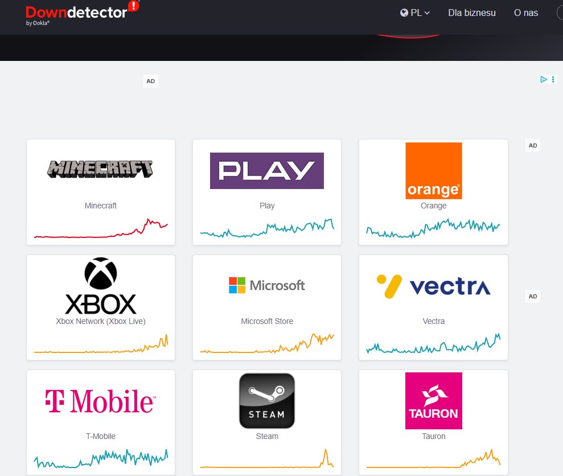This screenshot has width=563, height=476.
Task: Click the Steam logo icon
Action: coord(267,401)
